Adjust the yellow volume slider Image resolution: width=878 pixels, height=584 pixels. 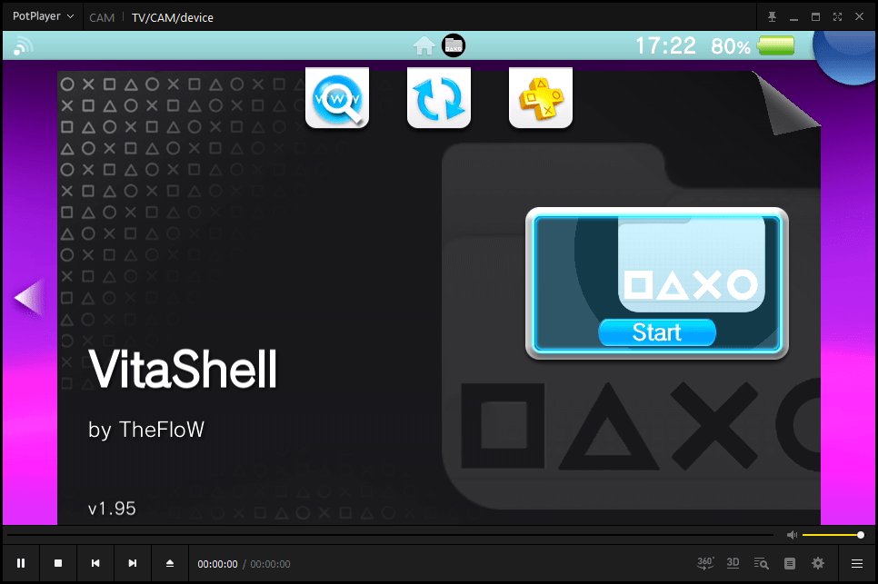tap(833, 535)
